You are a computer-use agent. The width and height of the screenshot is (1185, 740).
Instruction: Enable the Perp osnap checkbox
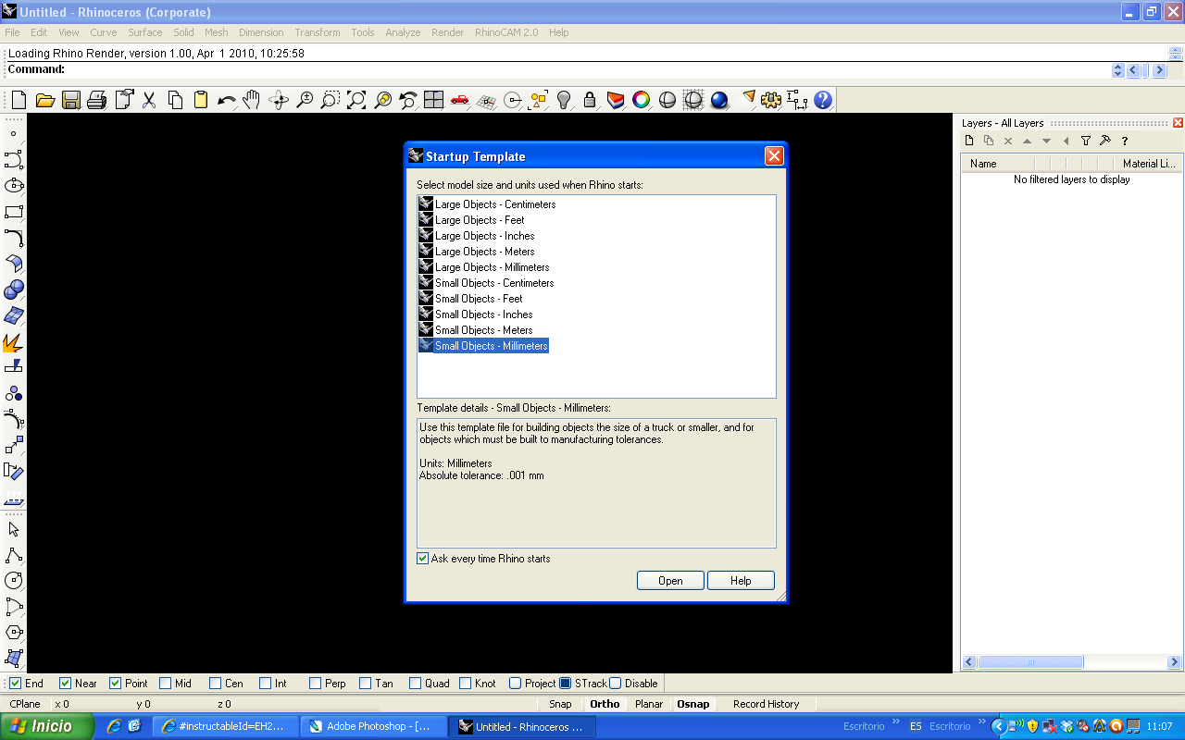pos(316,684)
